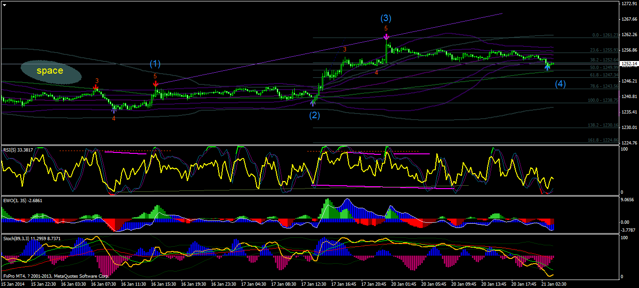The image size is (639, 288).
Task: Click the 16 Jan 15:30 time axis label
Action: click(x=164, y=284)
